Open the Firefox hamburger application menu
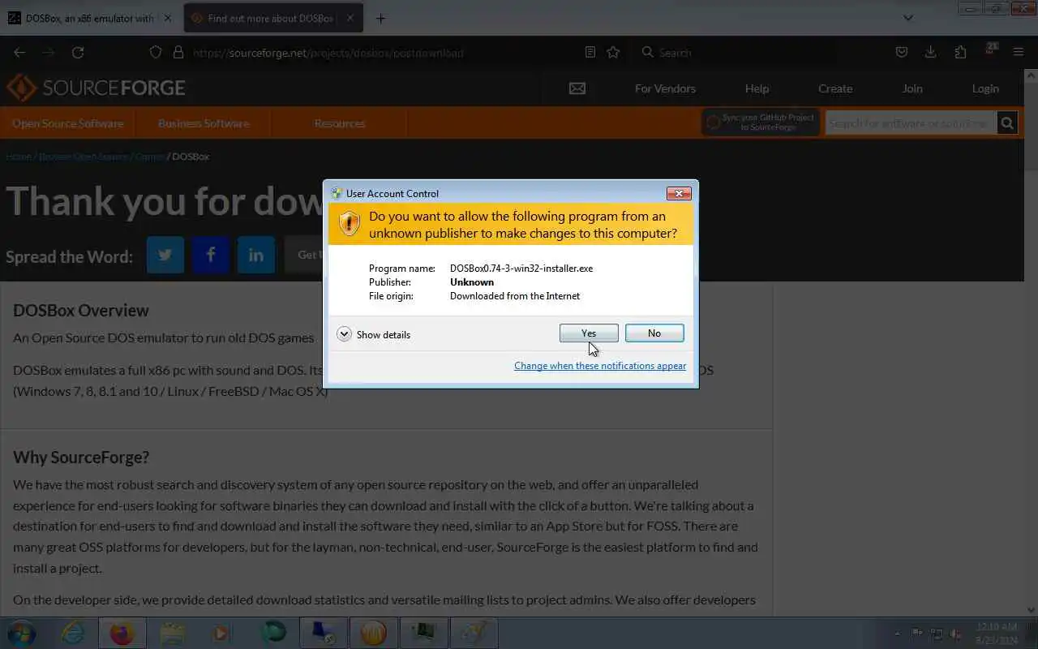Viewport: 1038px width, 649px height. point(1019,52)
